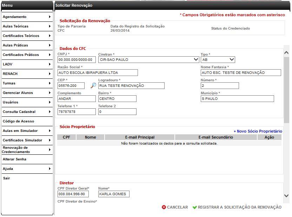This screenshot has width=292, height=217.
Task: Click the green checkmark register icon
Action: [x=194, y=207]
